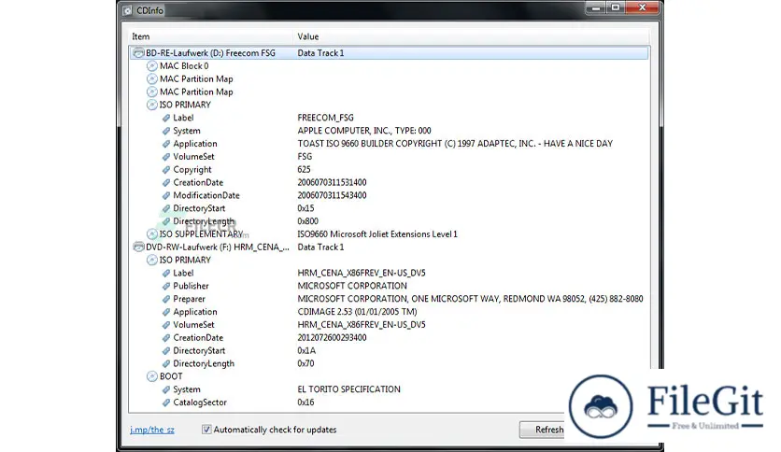Viewport: 781px width, 452px height.
Task: Click the tag icon beside Application CDIMAGE 2.53
Action: 166,312
